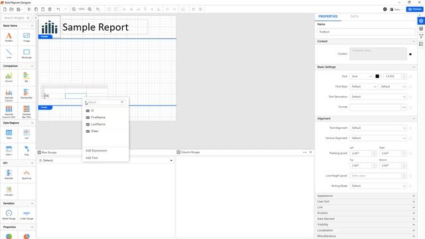Click the black square beside Content box

(x=410, y=54)
